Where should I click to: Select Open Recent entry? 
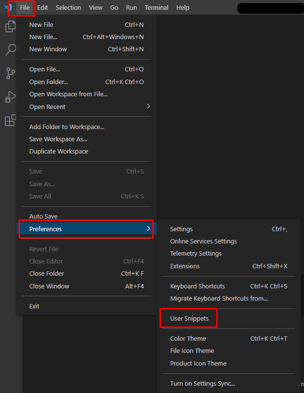pos(86,107)
